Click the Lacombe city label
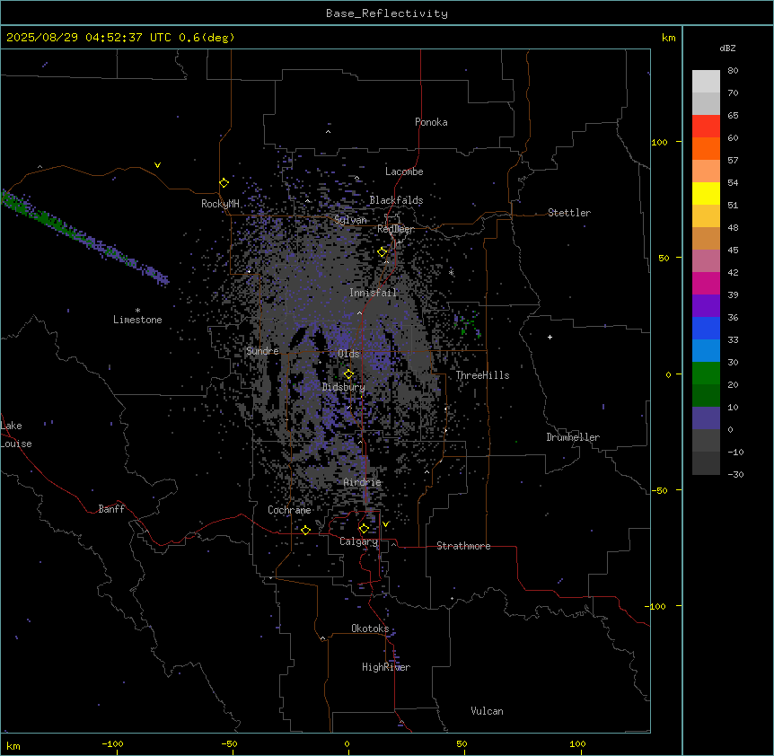The width and height of the screenshot is (774, 756). coord(404,171)
